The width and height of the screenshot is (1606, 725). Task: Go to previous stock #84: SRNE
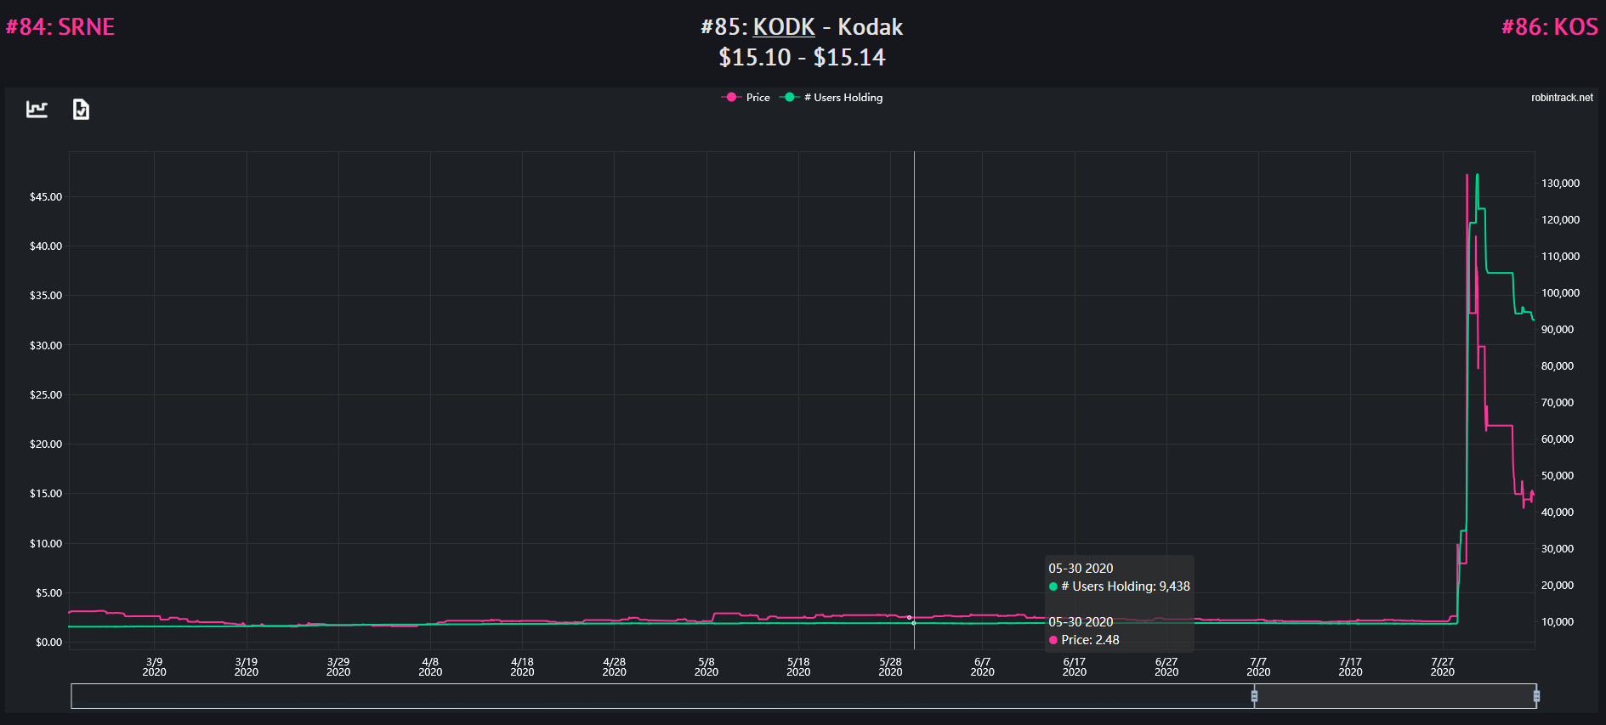tap(60, 27)
